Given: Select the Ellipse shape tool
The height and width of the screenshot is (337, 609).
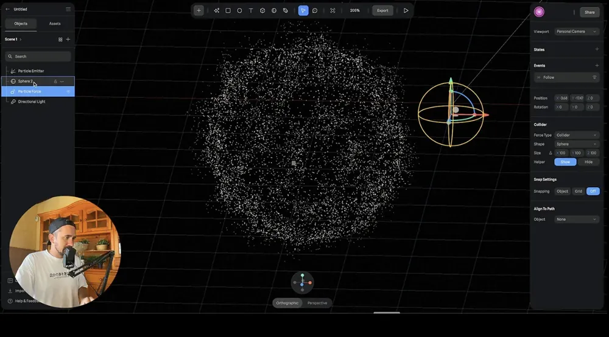Looking at the screenshot, I should [x=239, y=10].
